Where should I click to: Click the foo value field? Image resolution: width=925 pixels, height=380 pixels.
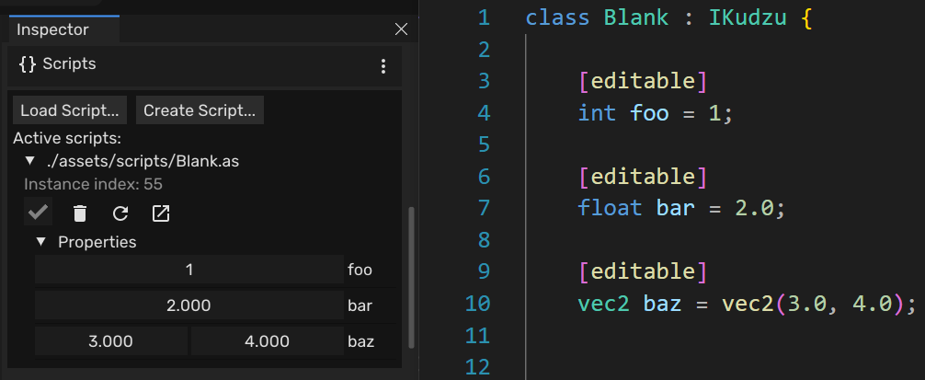[x=189, y=270]
